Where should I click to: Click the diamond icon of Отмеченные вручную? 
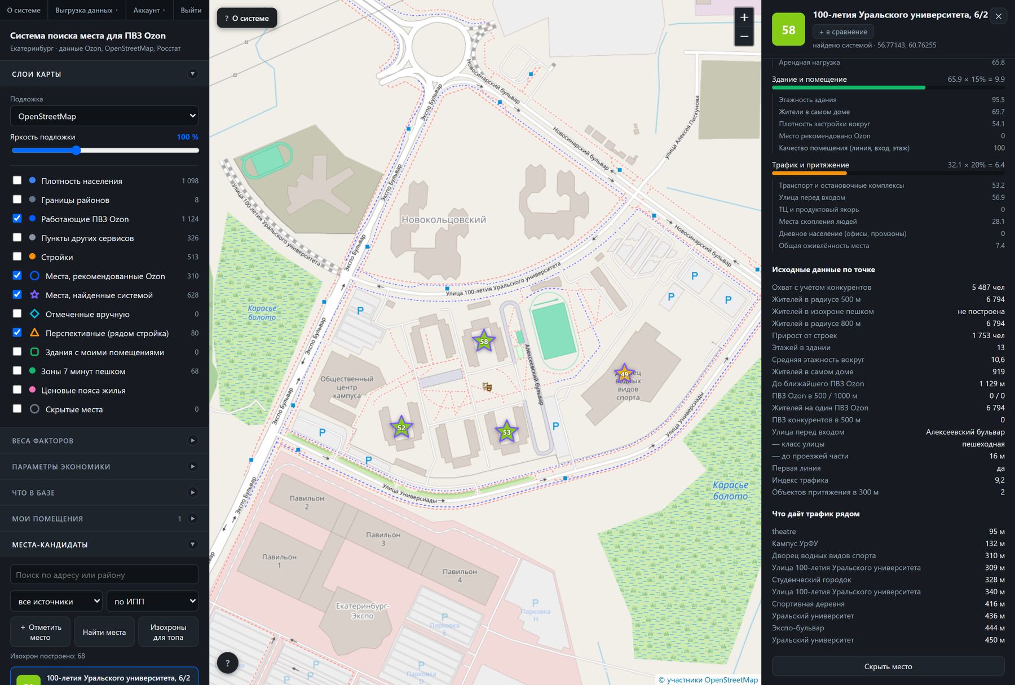[34, 314]
